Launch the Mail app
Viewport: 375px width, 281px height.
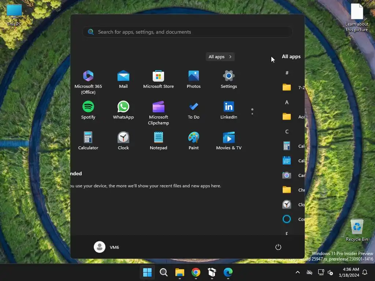point(123,79)
